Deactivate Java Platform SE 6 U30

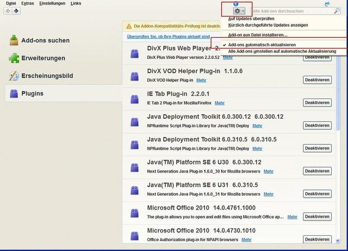point(317,171)
